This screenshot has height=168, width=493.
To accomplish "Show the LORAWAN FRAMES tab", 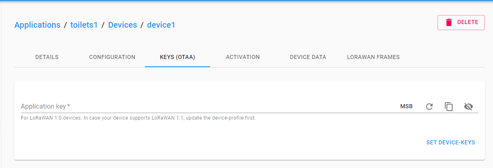I will (373, 57).
